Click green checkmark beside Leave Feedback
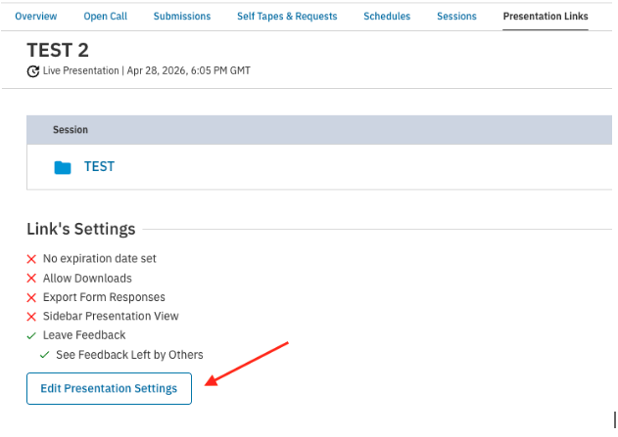The image size is (618, 437). tap(31, 336)
